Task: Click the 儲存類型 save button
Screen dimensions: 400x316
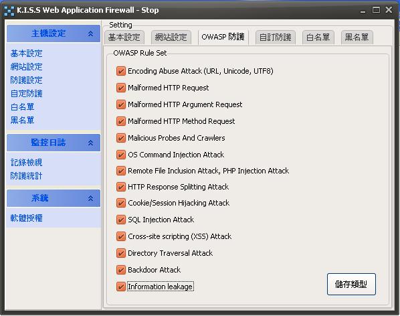Action: tap(351, 284)
